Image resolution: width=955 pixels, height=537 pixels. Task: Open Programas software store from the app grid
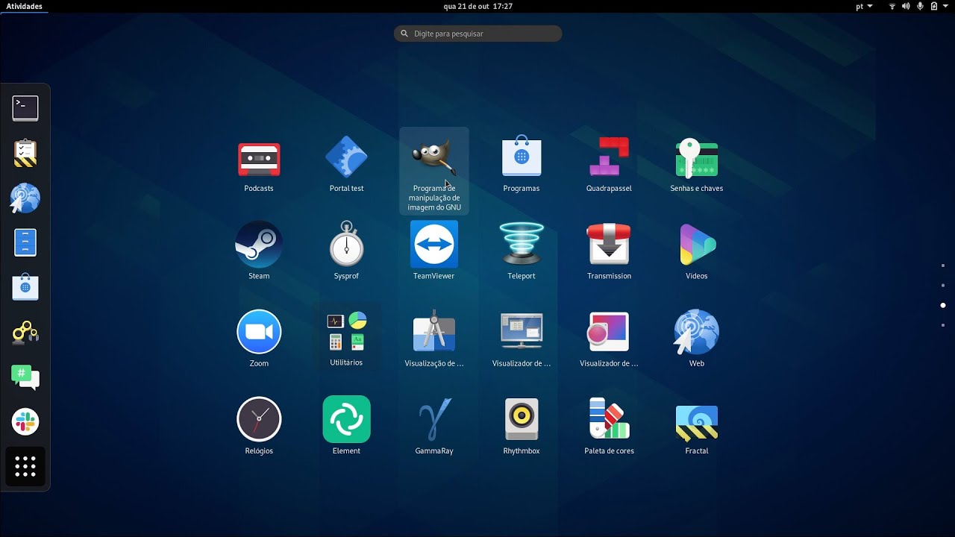(522, 166)
